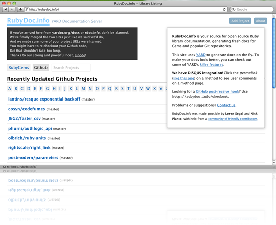The height and width of the screenshot is (225, 276).
Task: Click the scrollbar down arrow
Action: 274,163
